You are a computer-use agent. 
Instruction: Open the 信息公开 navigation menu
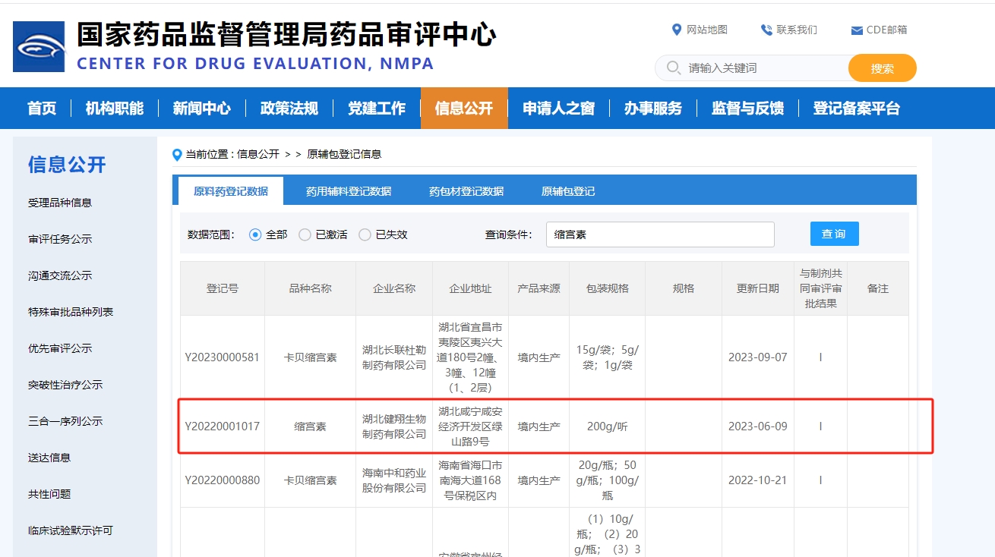[x=463, y=109]
